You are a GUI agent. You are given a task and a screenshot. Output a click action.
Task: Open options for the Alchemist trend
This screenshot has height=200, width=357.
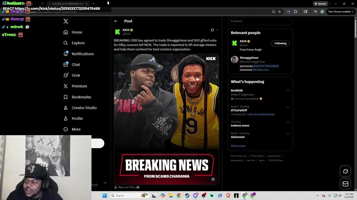pos(288,134)
